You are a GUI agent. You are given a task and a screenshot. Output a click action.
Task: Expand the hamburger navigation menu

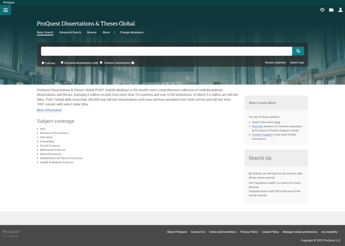[x=5, y=10]
